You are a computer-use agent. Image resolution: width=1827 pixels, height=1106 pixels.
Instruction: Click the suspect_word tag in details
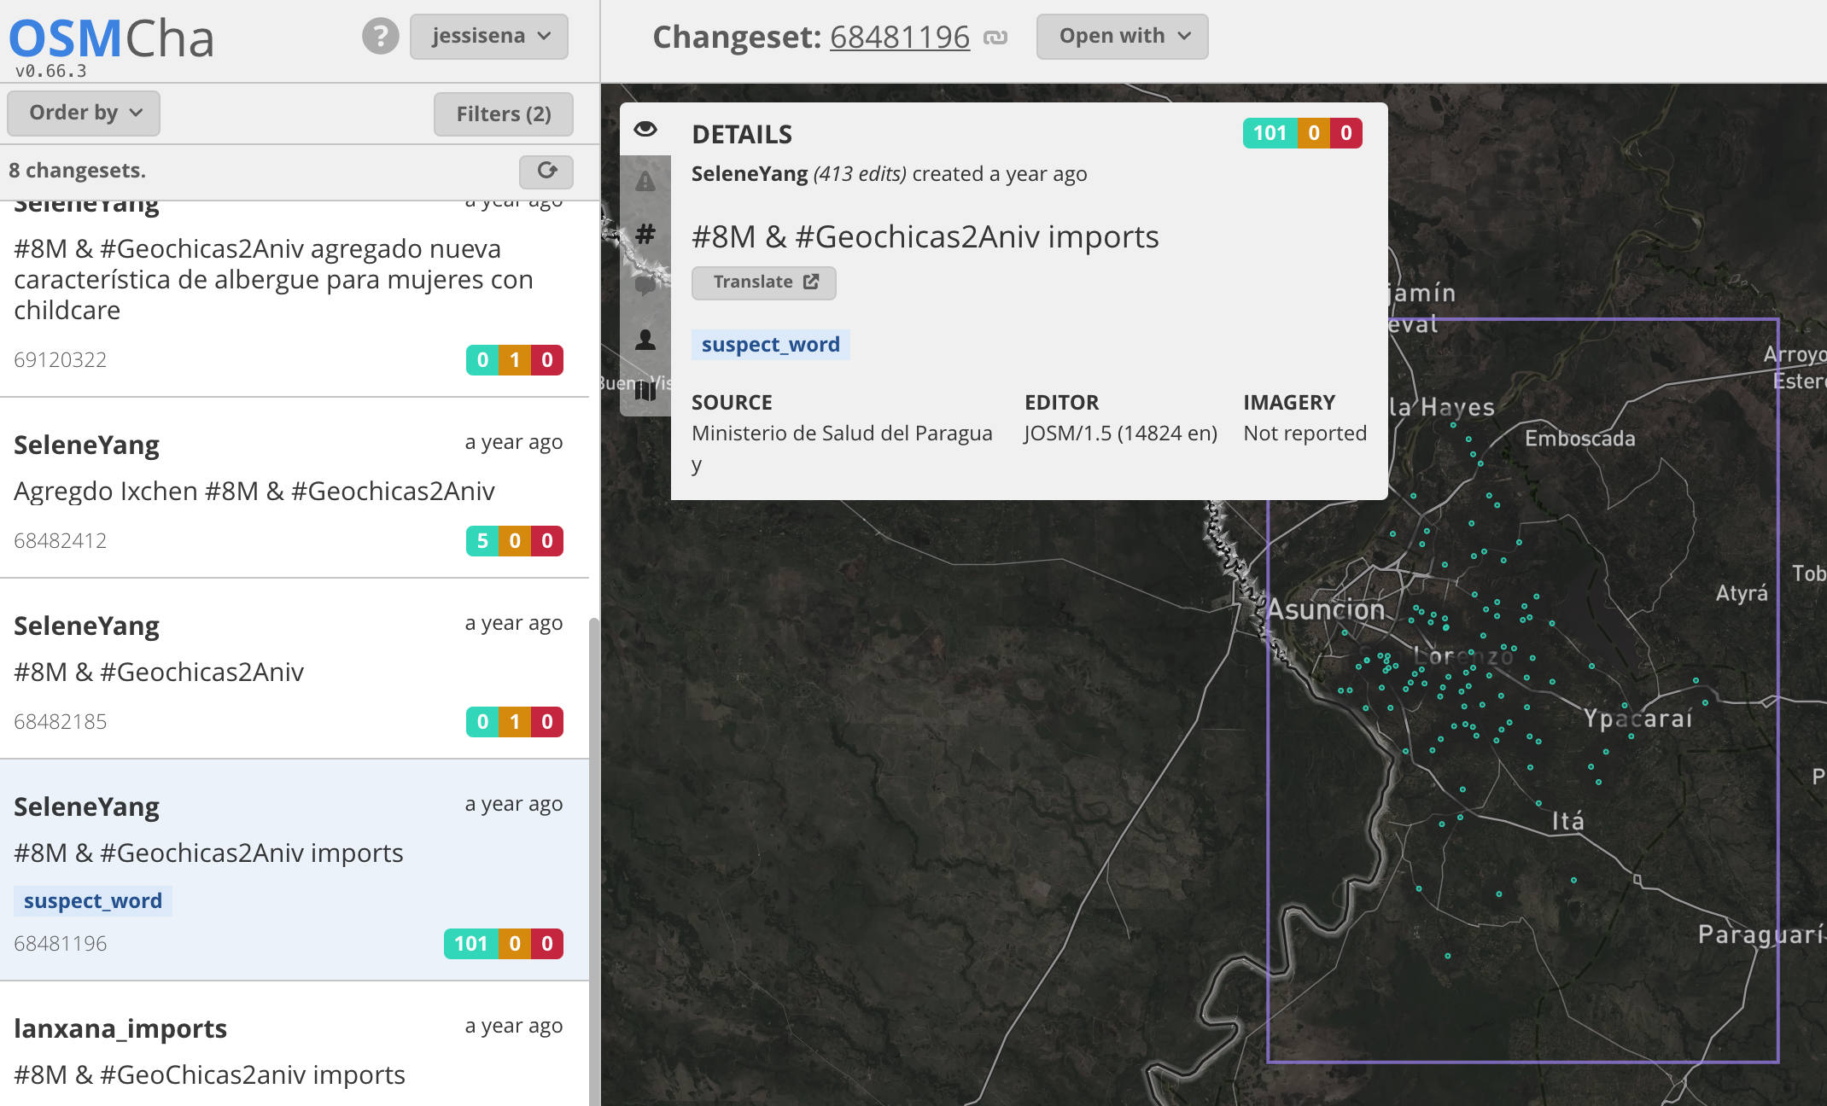770,345
